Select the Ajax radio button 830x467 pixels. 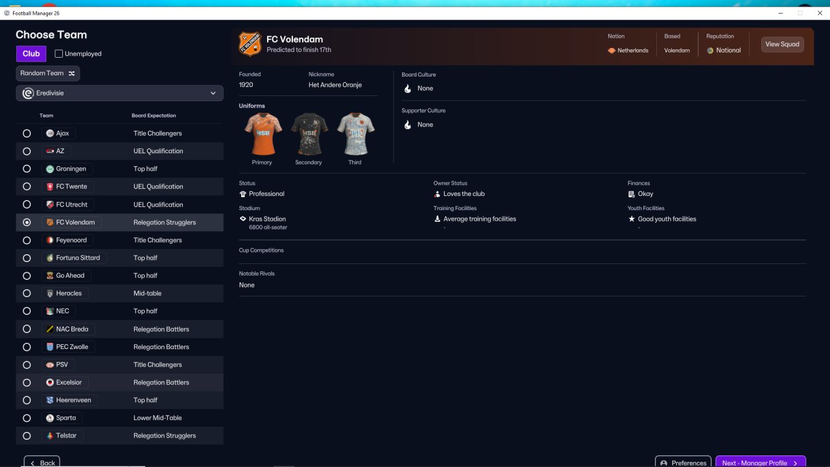[27, 134]
